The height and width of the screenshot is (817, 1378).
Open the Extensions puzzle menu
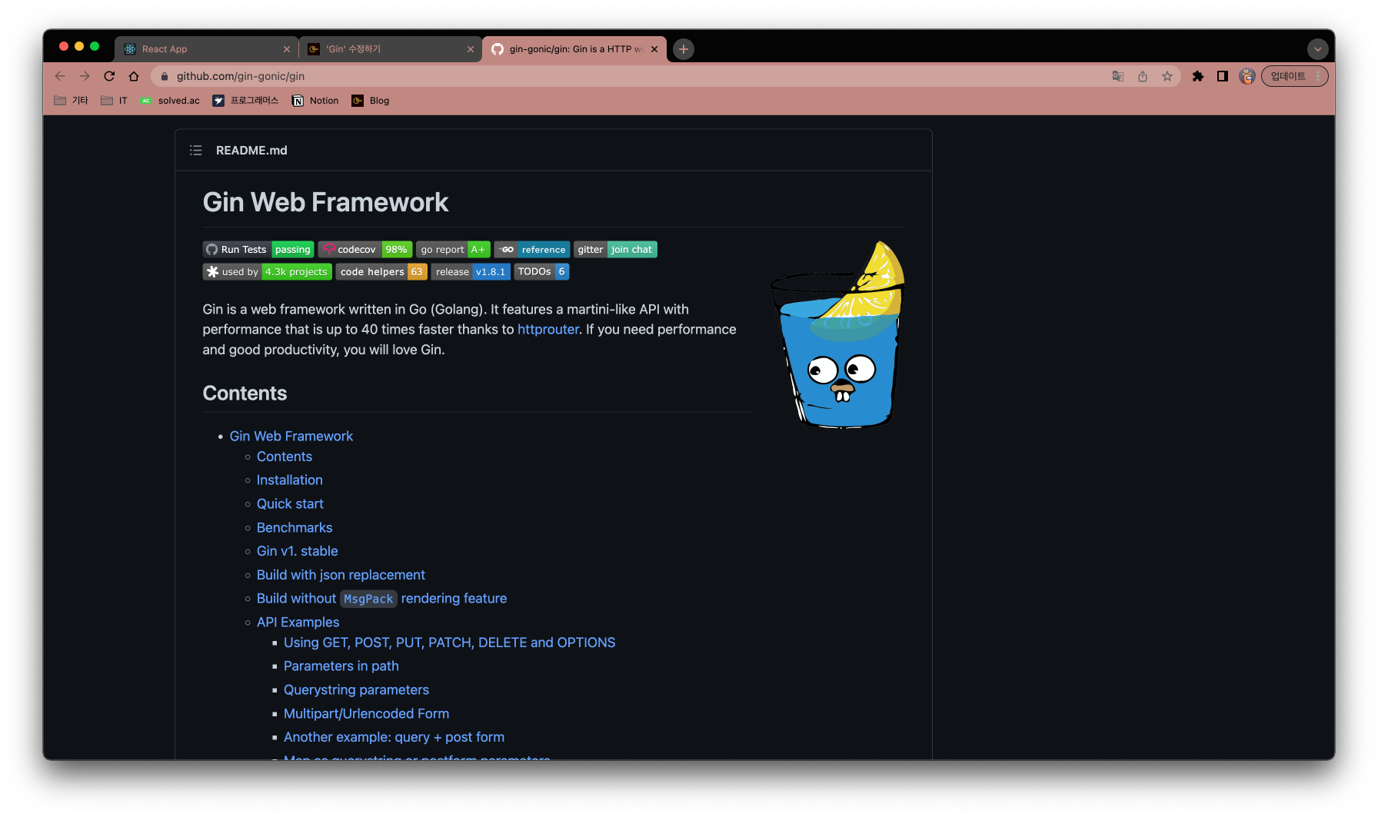pos(1198,76)
